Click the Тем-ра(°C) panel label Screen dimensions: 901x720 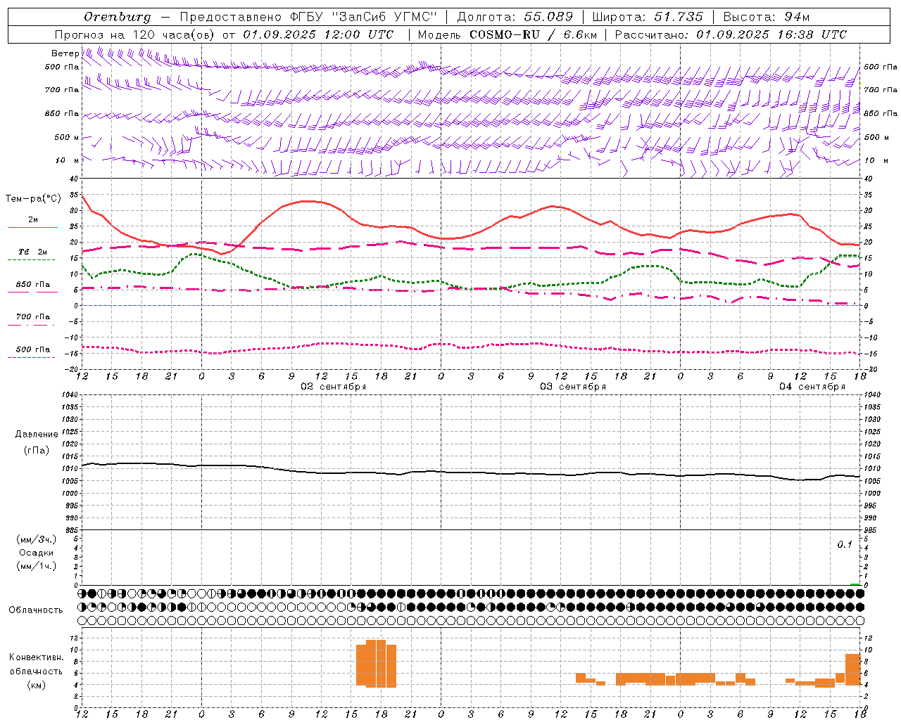coord(32,199)
